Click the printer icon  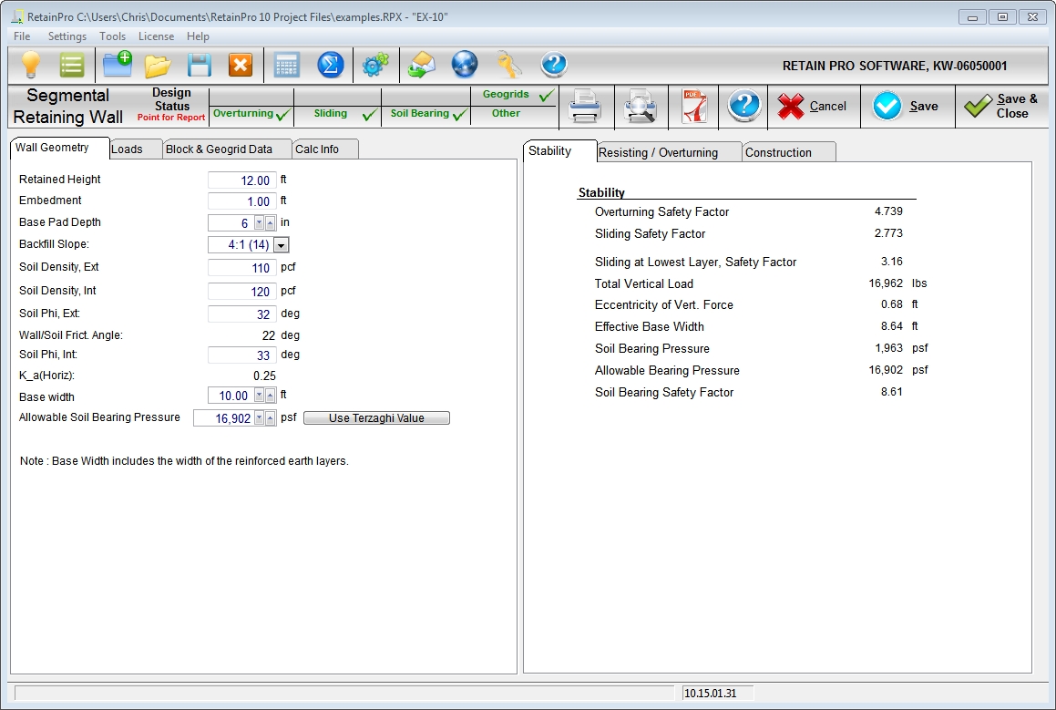coord(584,107)
